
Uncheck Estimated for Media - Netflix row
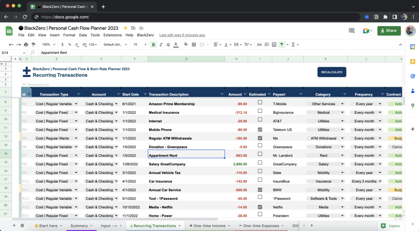point(260,207)
